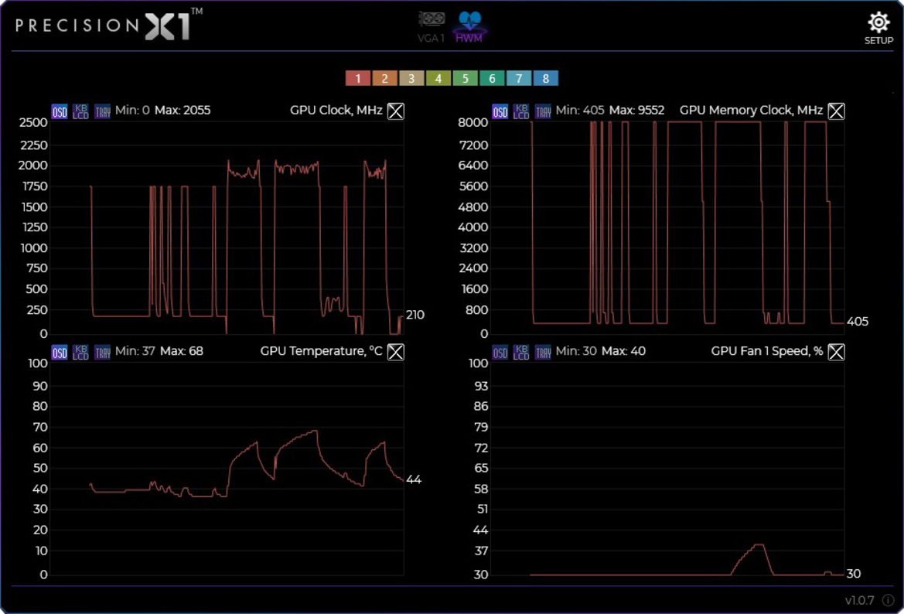
Task: Click the current memory clock value 405
Action: (x=858, y=322)
